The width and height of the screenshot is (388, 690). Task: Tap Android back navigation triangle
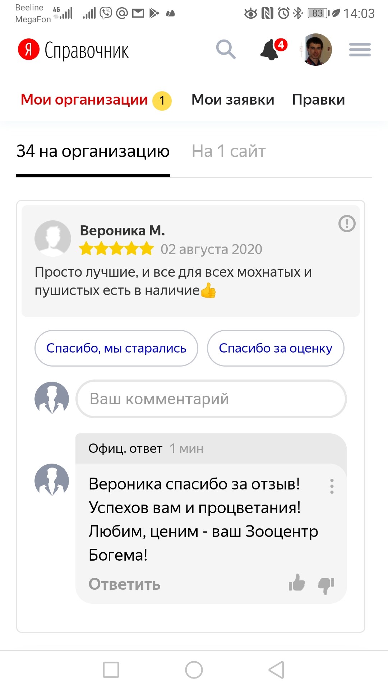pyautogui.click(x=277, y=670)
